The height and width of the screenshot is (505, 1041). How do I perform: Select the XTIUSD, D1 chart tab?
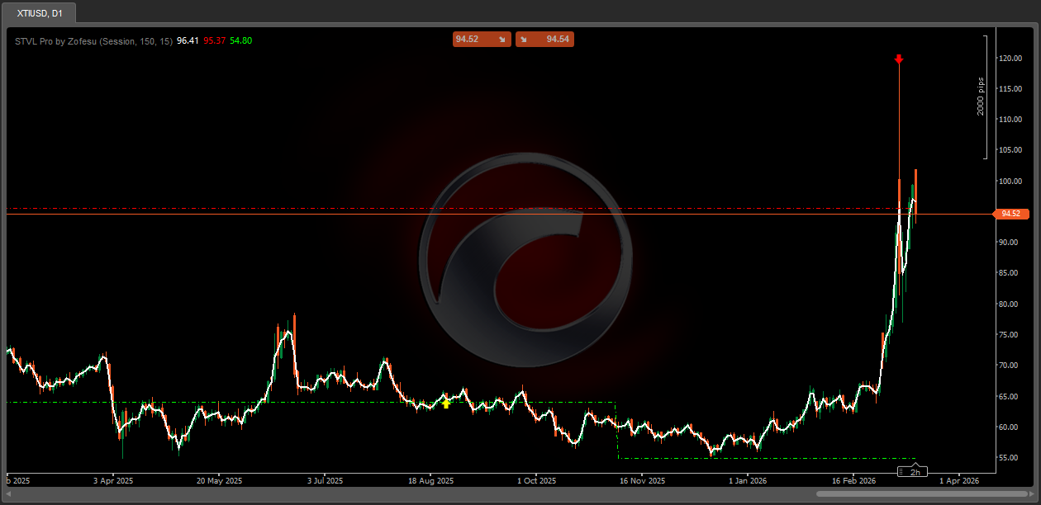[40, 13]
